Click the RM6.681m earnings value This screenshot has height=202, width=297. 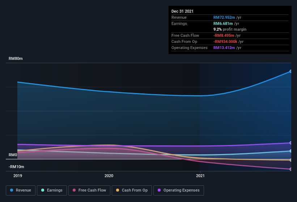pyautogui.click(x=223, y=23)
